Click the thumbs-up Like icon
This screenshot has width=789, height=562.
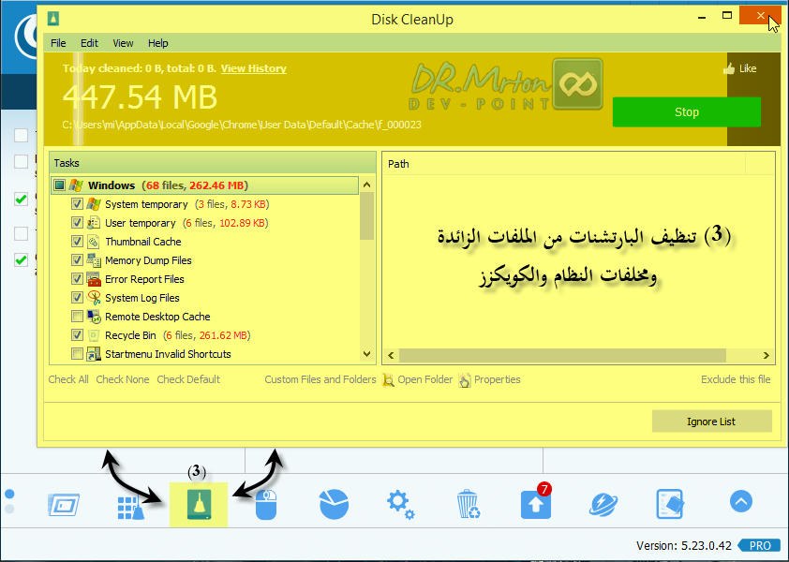(x=729, y=69)
